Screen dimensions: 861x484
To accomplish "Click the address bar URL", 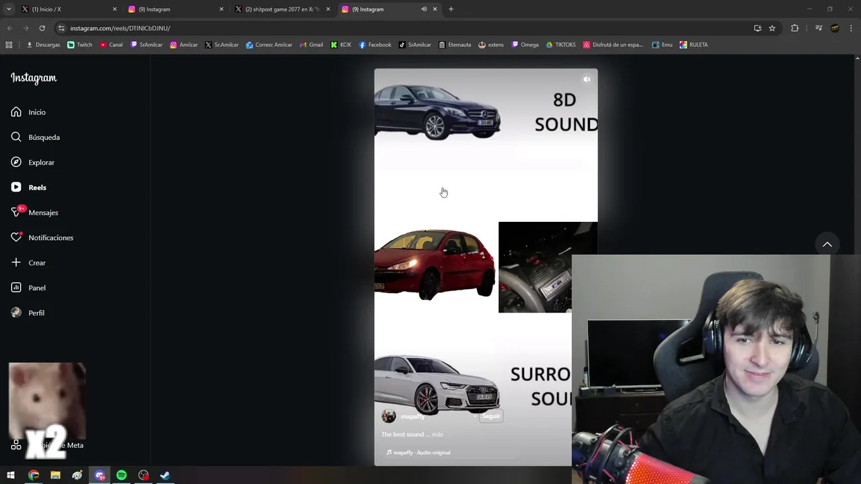I will (x=120, y=28).
